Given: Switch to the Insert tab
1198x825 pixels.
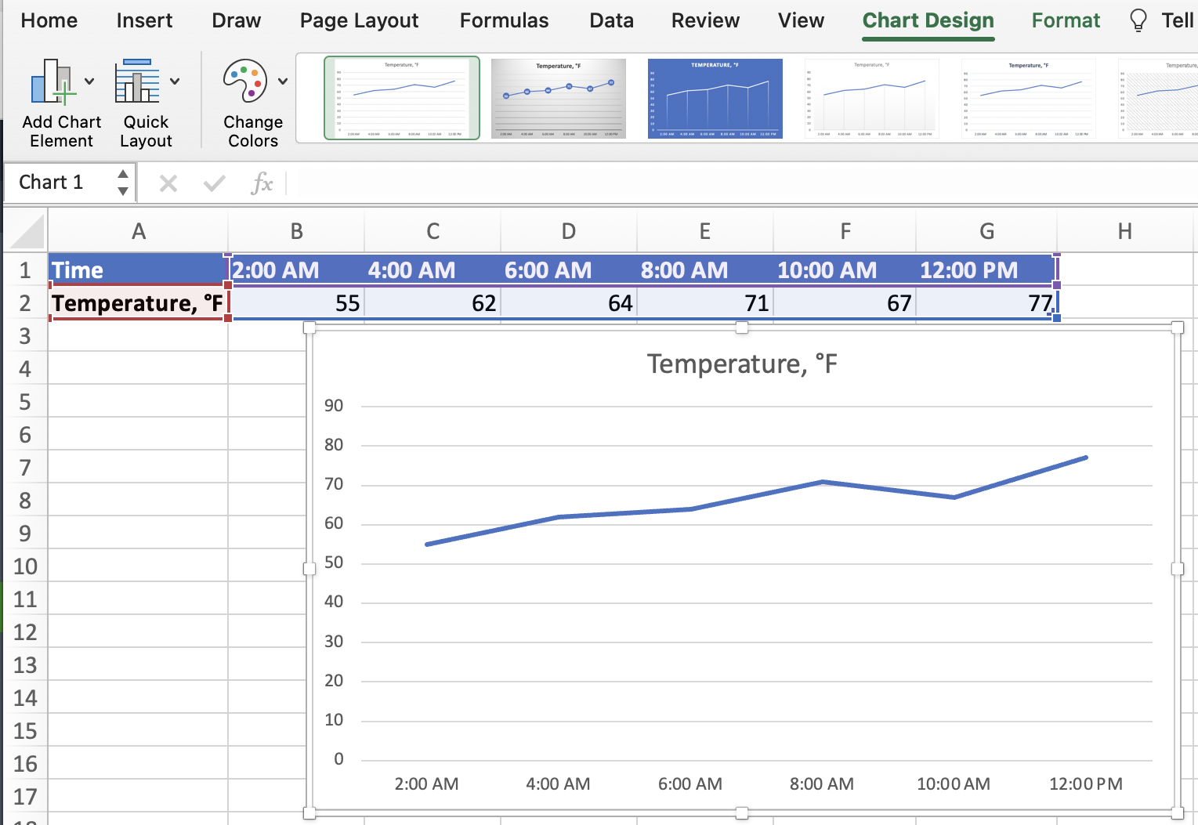Looking at the screenshot, I should coord(144,20).
